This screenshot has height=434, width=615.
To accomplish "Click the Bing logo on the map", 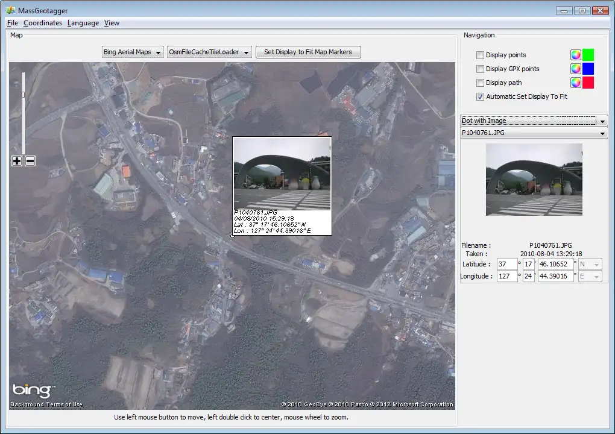I will (33, 391).
